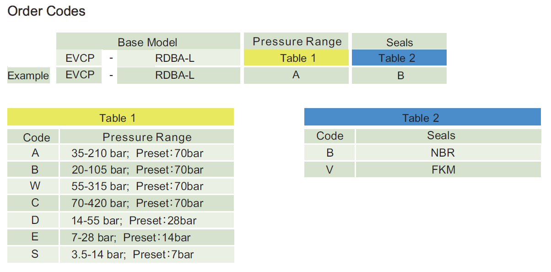Select the yellow Table 1 pressure range cell
Screen dimensions: 551x272
pyautogui.click(x=296, y=58)
